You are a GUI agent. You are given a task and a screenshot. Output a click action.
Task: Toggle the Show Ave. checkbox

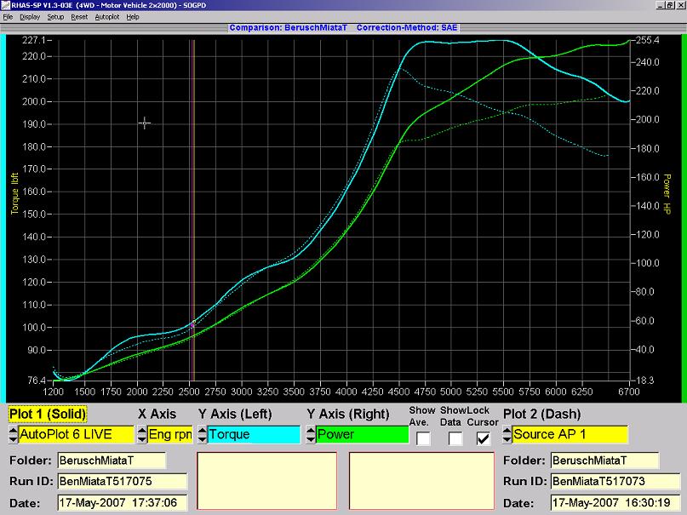point(423,438)
